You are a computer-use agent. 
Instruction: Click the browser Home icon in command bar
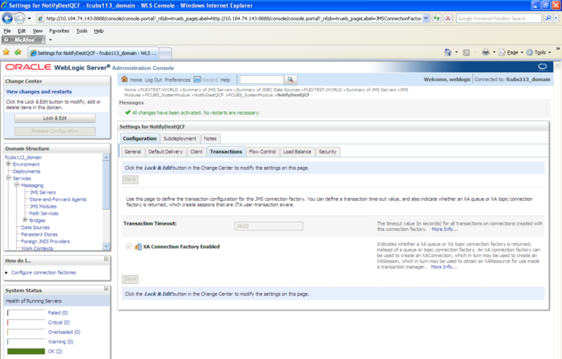tap(448, 52)
